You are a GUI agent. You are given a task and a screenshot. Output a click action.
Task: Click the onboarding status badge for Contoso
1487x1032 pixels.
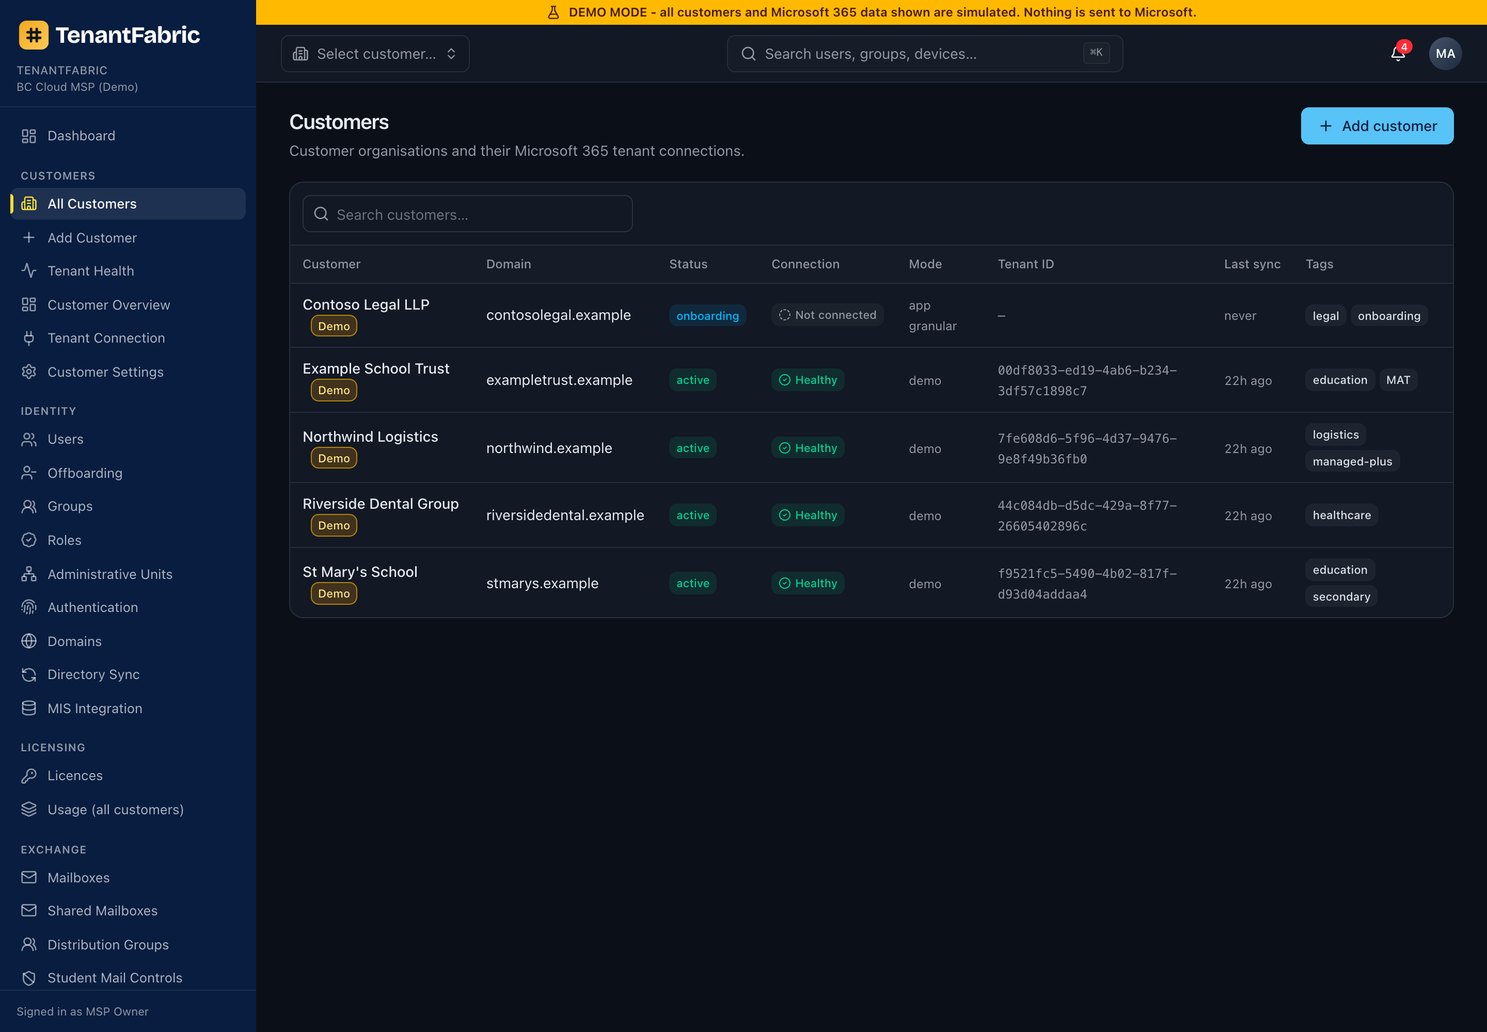pyautogui.click(x=707, y=316)
